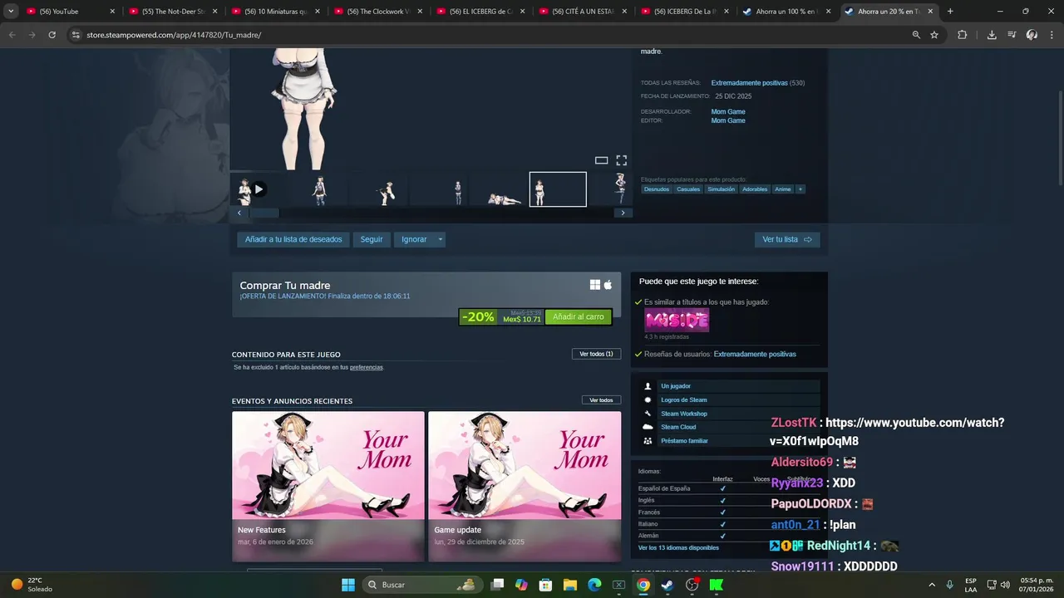The height and width of the screenshot is (598, 1064).
Task: Click the Un jugador category icon
Action: click(648, 386)
